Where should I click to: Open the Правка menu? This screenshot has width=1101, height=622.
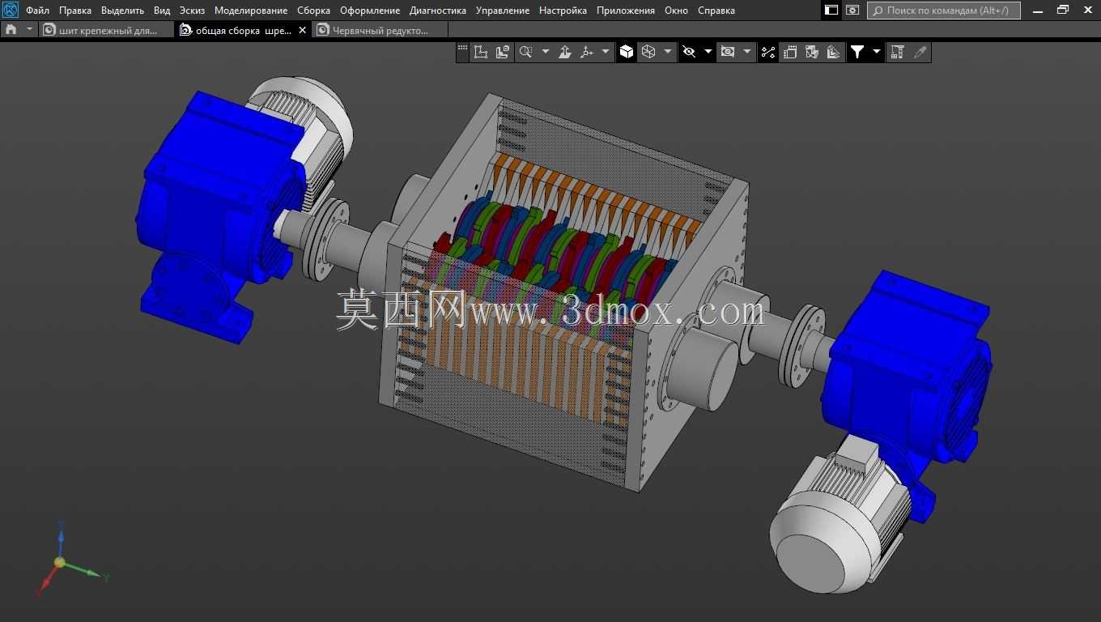75,11
